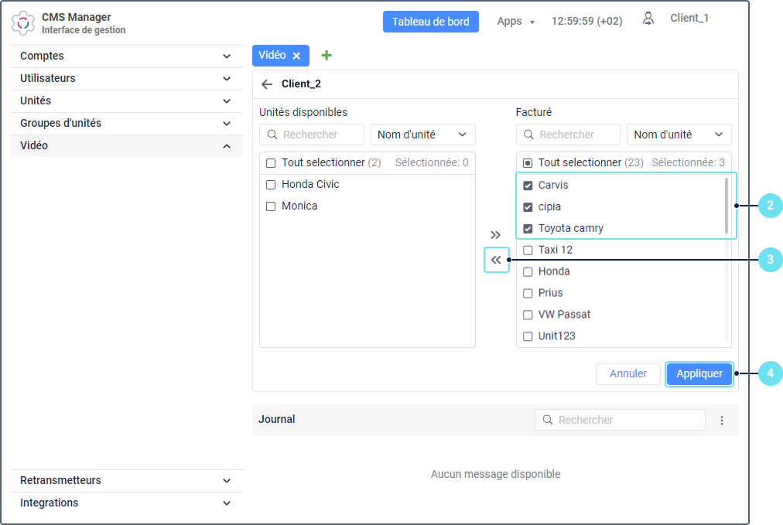The width and height of the screenshot is (783, 525).
Task: Check Tout selectionner in Unités disponibles
Action: (x=271, y=162)
